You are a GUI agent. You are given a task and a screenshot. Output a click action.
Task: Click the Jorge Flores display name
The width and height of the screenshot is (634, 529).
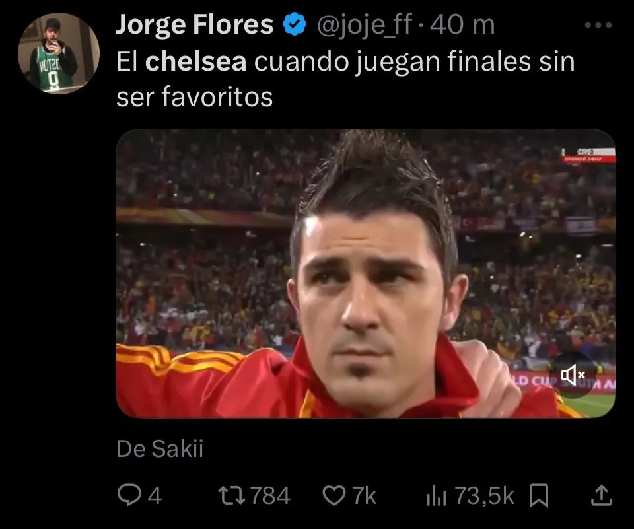click(x=195, y=24)
